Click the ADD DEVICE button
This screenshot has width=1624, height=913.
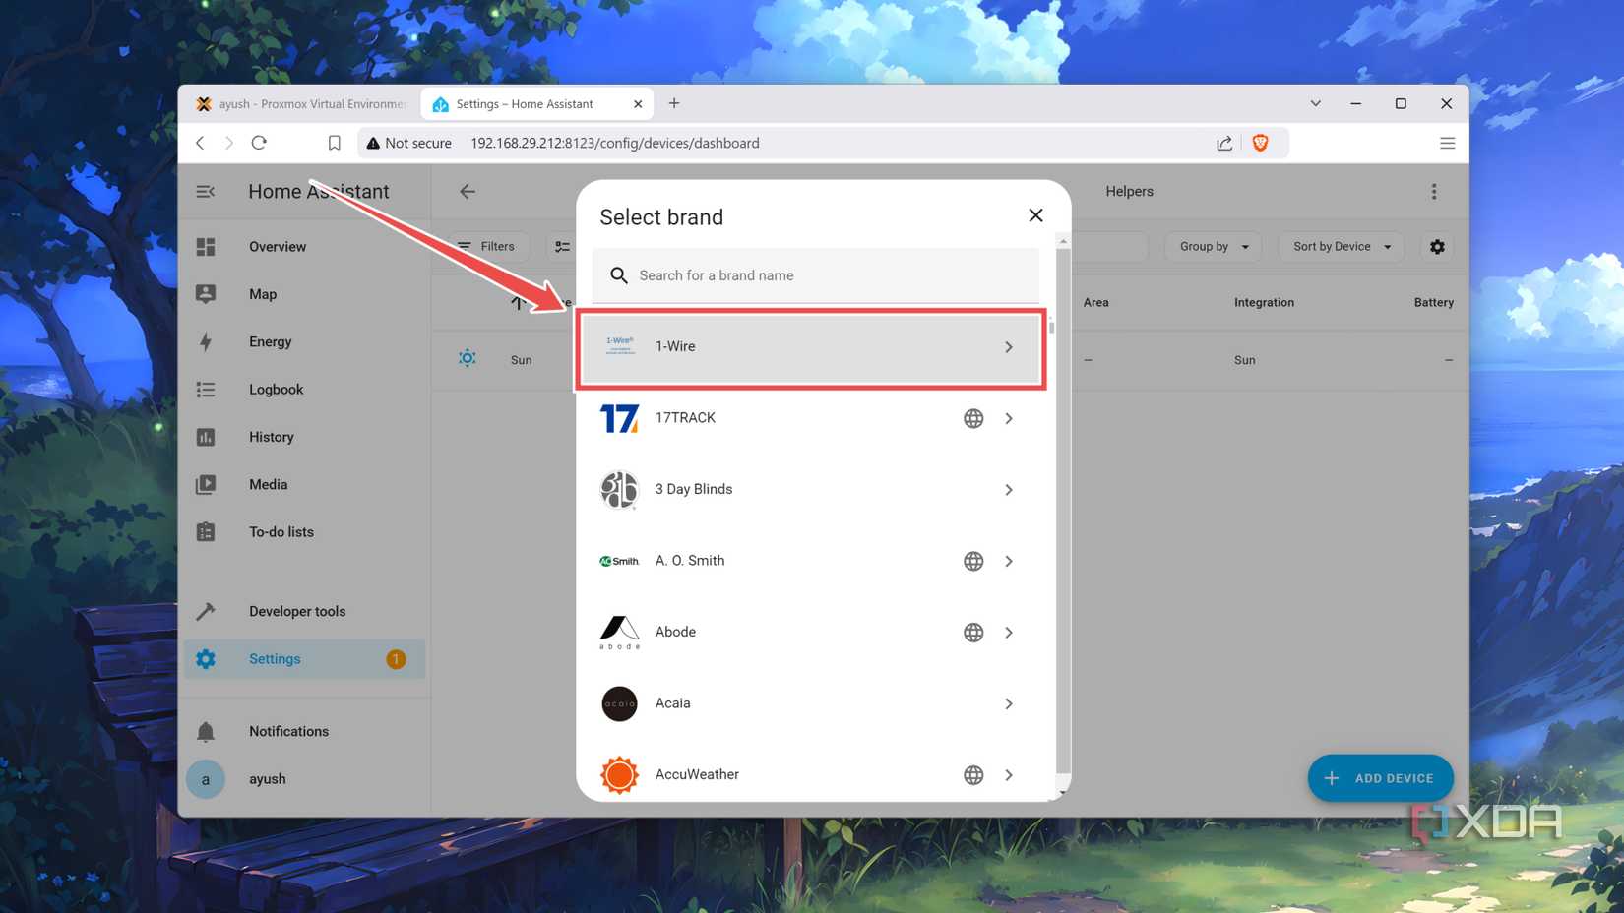(1380, 778)
